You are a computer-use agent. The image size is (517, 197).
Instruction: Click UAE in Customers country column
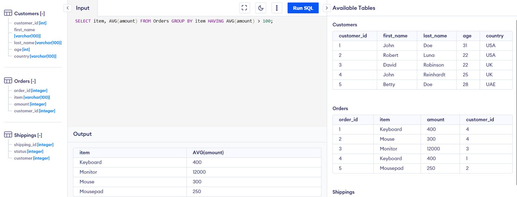pos(491,84)
